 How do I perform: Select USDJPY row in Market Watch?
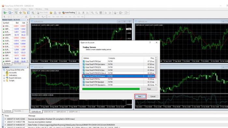coord(14,35)
